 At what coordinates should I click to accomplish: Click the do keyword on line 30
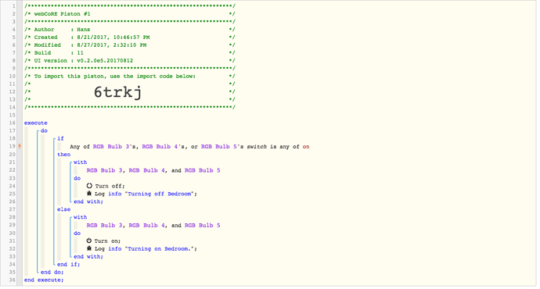[77, 233]
